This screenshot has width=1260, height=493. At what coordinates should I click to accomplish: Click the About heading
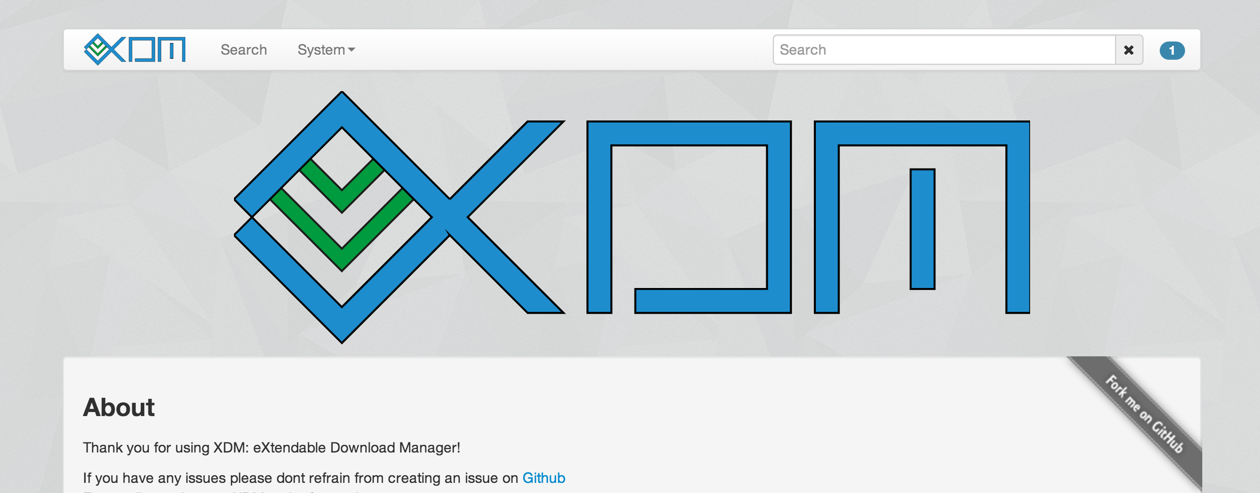119,407
